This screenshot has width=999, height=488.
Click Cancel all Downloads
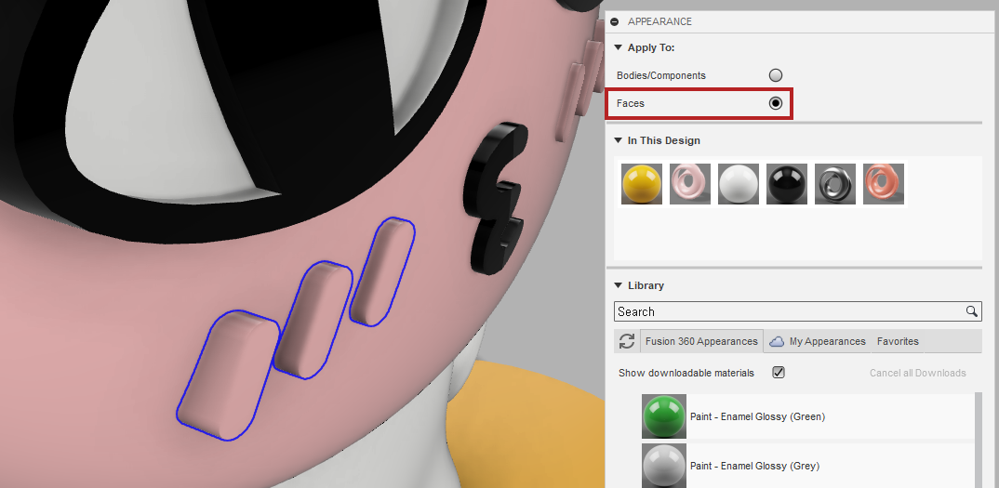pyautogui.click(x=917, y=374)
